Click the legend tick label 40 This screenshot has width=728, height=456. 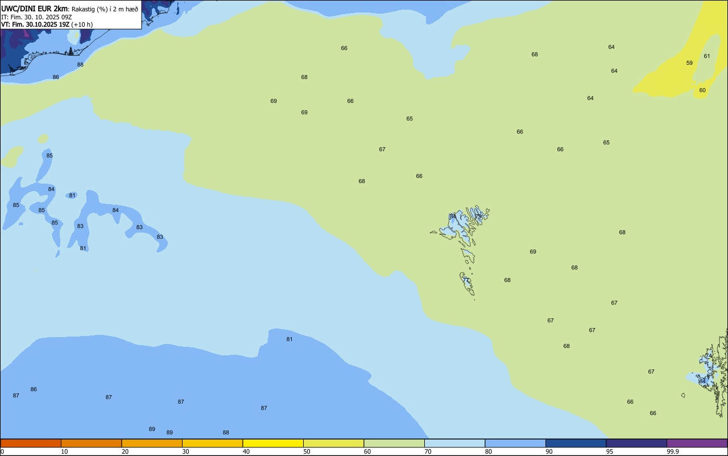click(246, 451)
